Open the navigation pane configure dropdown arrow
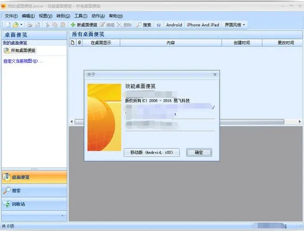The width and height of the screenshot is (304, 231). coord(62,216)
